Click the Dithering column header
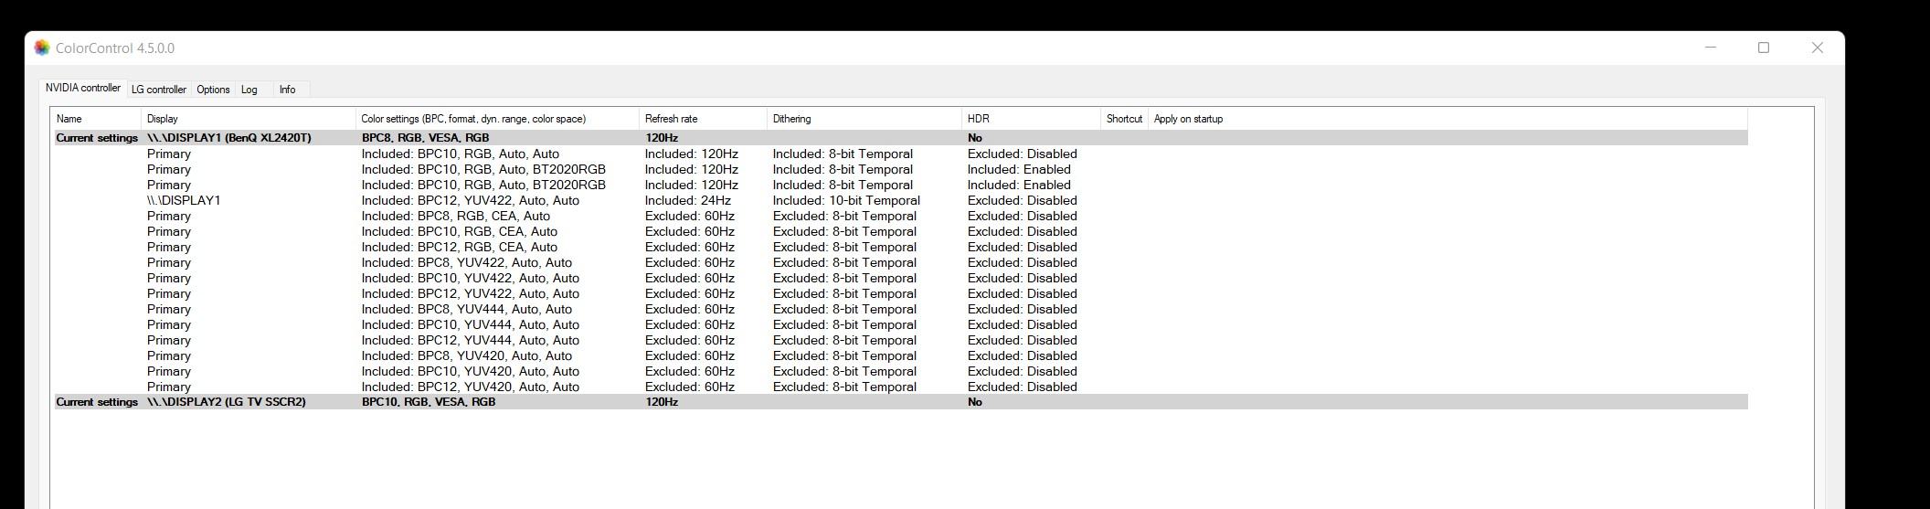The height and width of the screenshot is (509, 1930). [864, 119]
